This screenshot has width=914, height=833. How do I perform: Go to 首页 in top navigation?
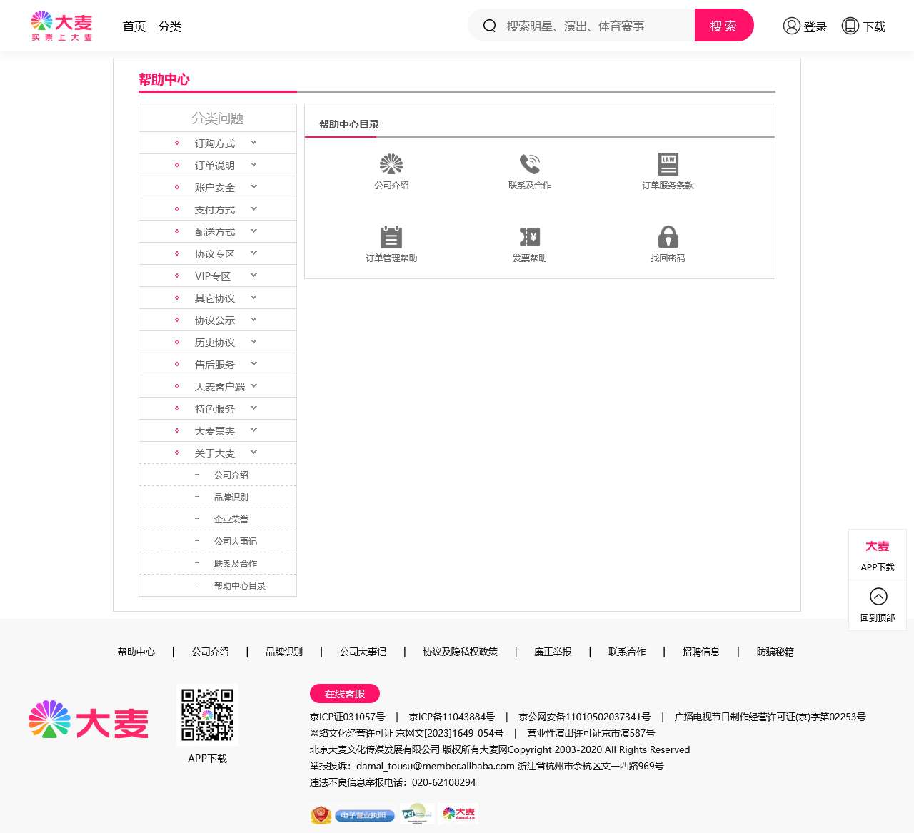pos(134,26)
